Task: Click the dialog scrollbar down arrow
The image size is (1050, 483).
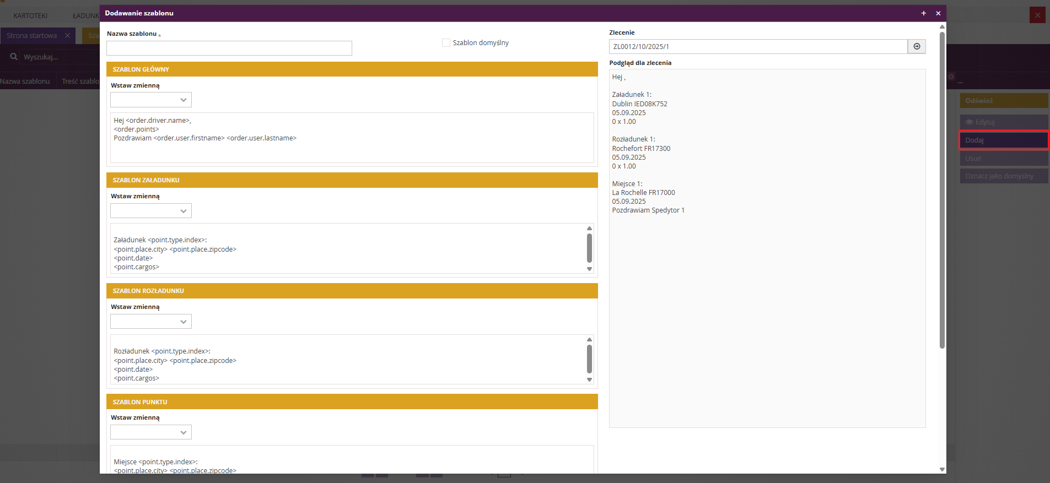Action: coord(942,469)
